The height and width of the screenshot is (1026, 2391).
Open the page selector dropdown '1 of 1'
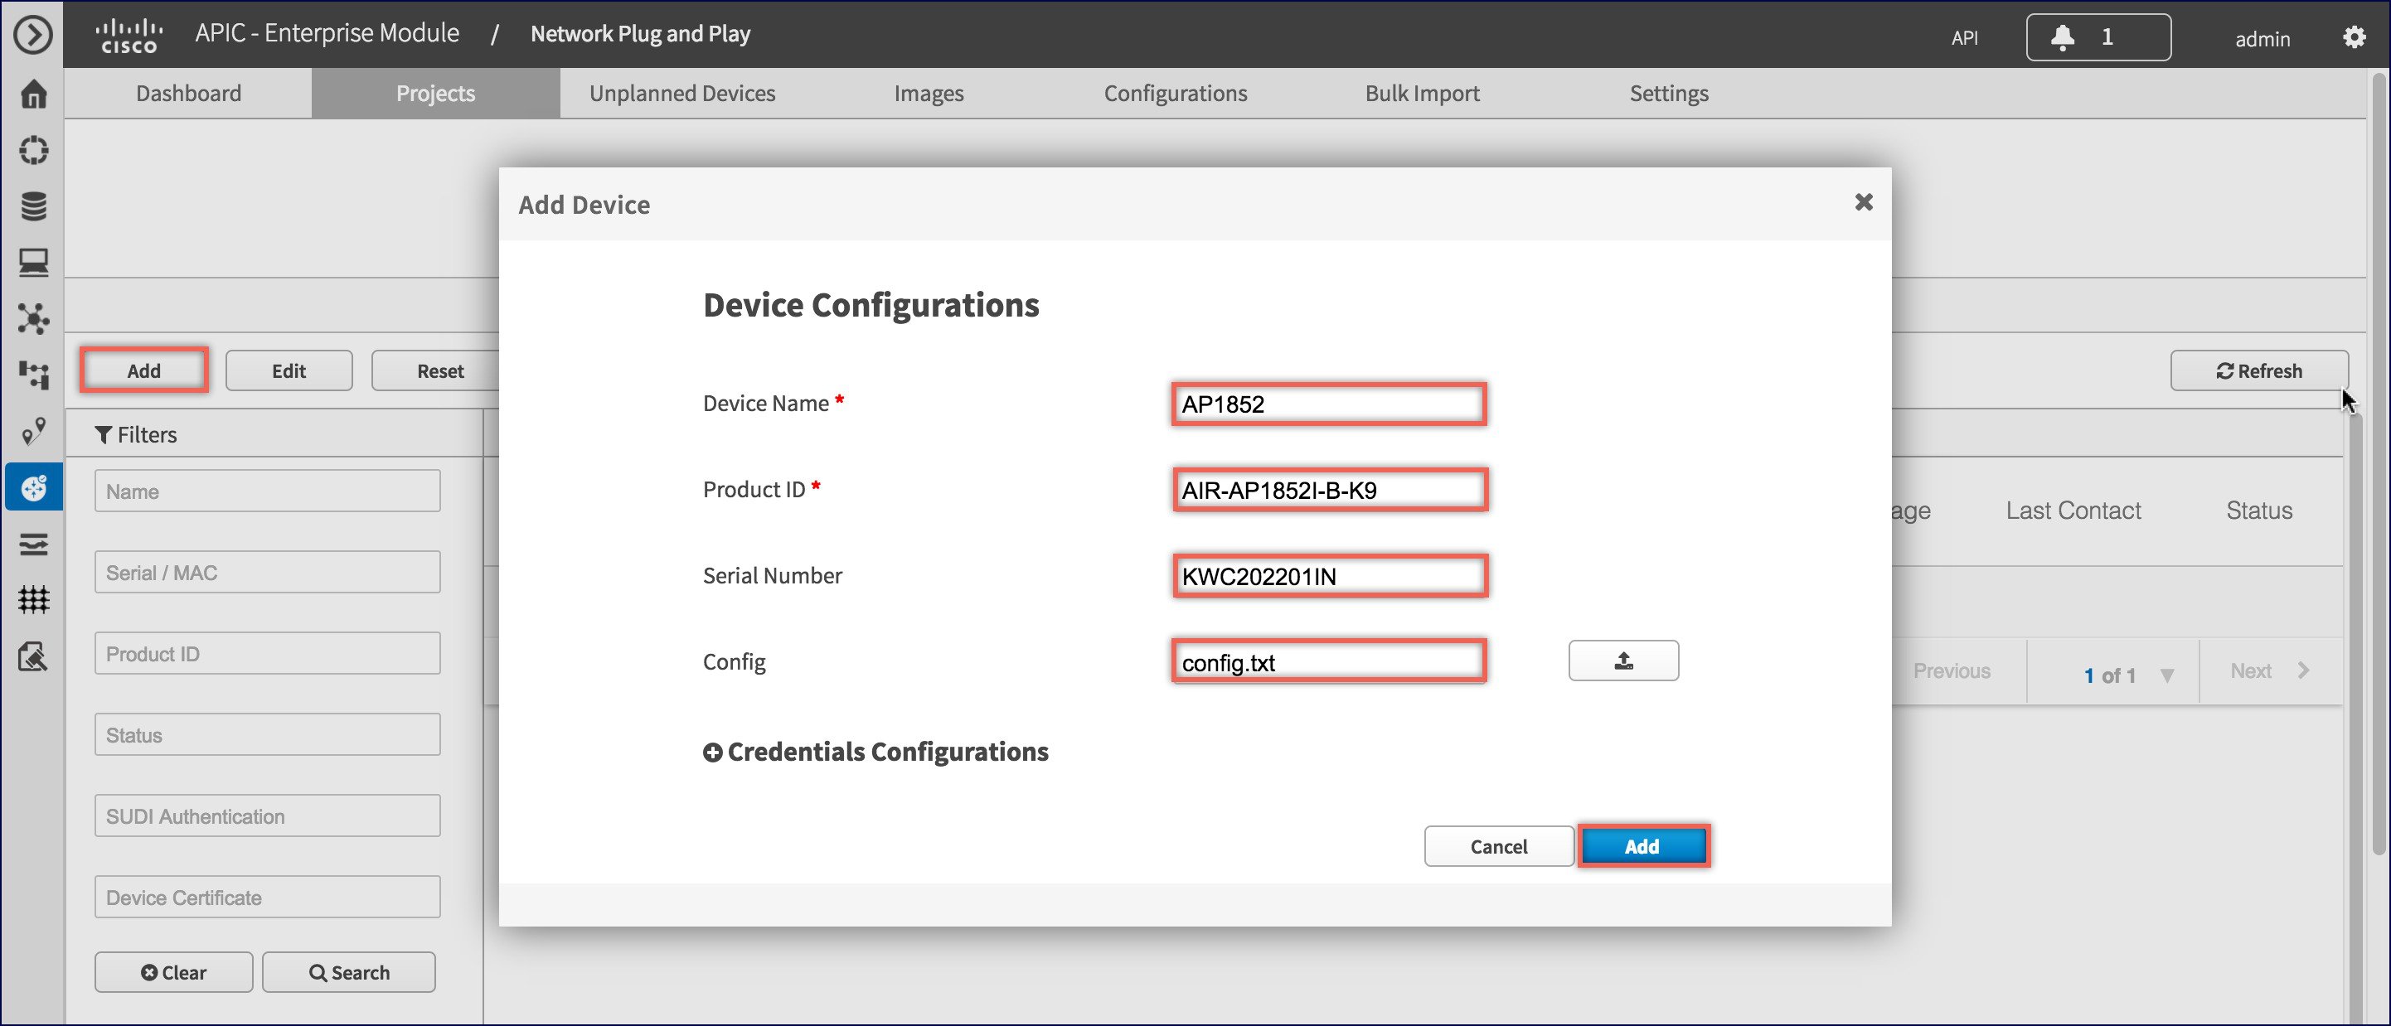[x=2127, y=675]
